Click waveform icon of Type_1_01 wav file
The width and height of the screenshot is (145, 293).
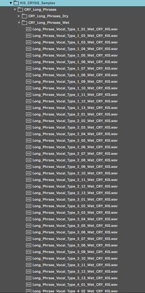28,29
